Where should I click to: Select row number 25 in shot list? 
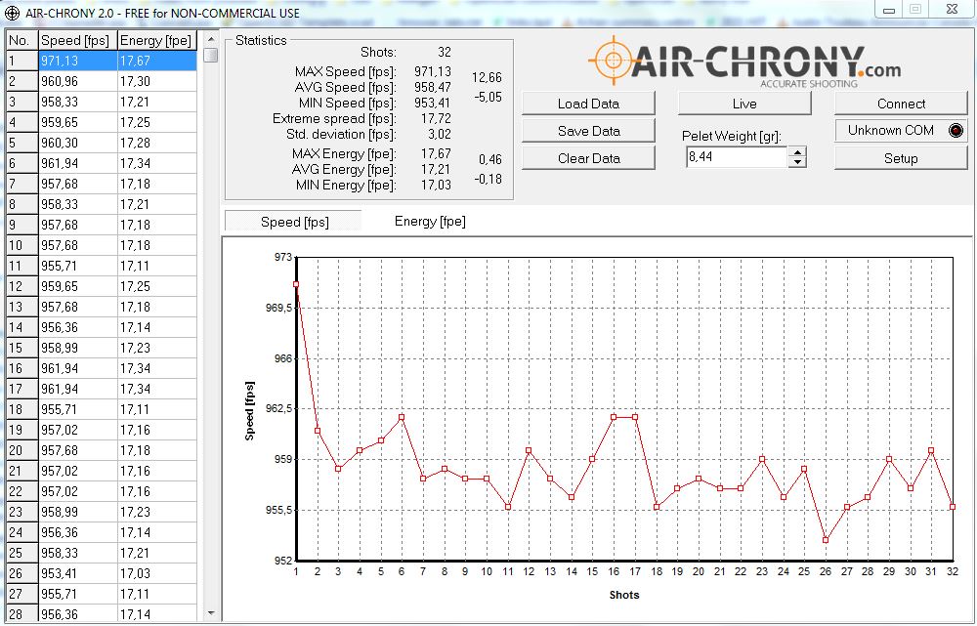pyautogui.click(x=22, y=553)
